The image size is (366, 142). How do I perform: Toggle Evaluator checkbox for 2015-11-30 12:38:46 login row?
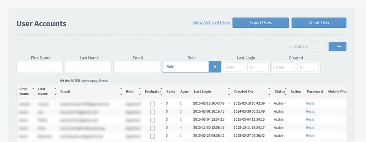pyautogui.click(x=152, y=128)
